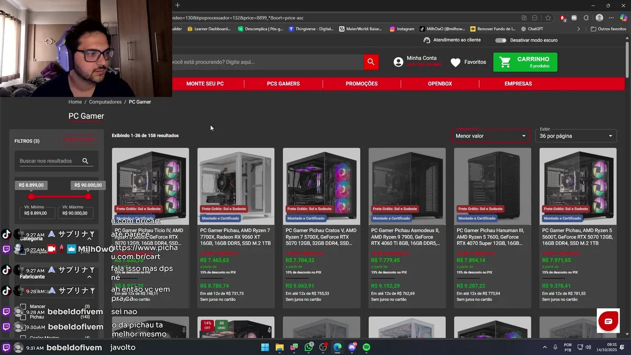Open the OPENBOX menu
The image size is (631, 355).
click(440, 84)
